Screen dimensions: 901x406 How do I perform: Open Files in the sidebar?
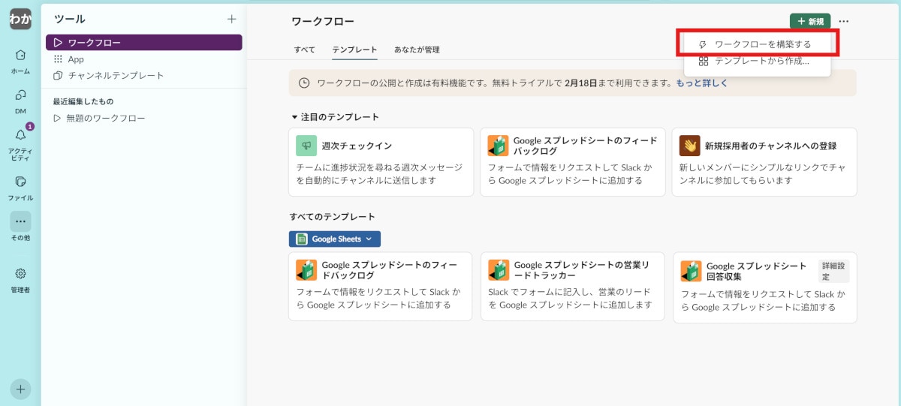pos(20,182)
